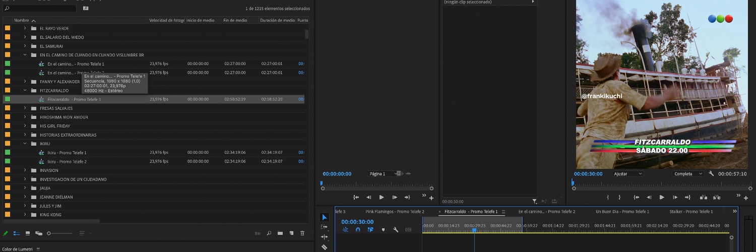Click Mark Out in Program Monitor
756x252 pixels.
click(619, 198)
